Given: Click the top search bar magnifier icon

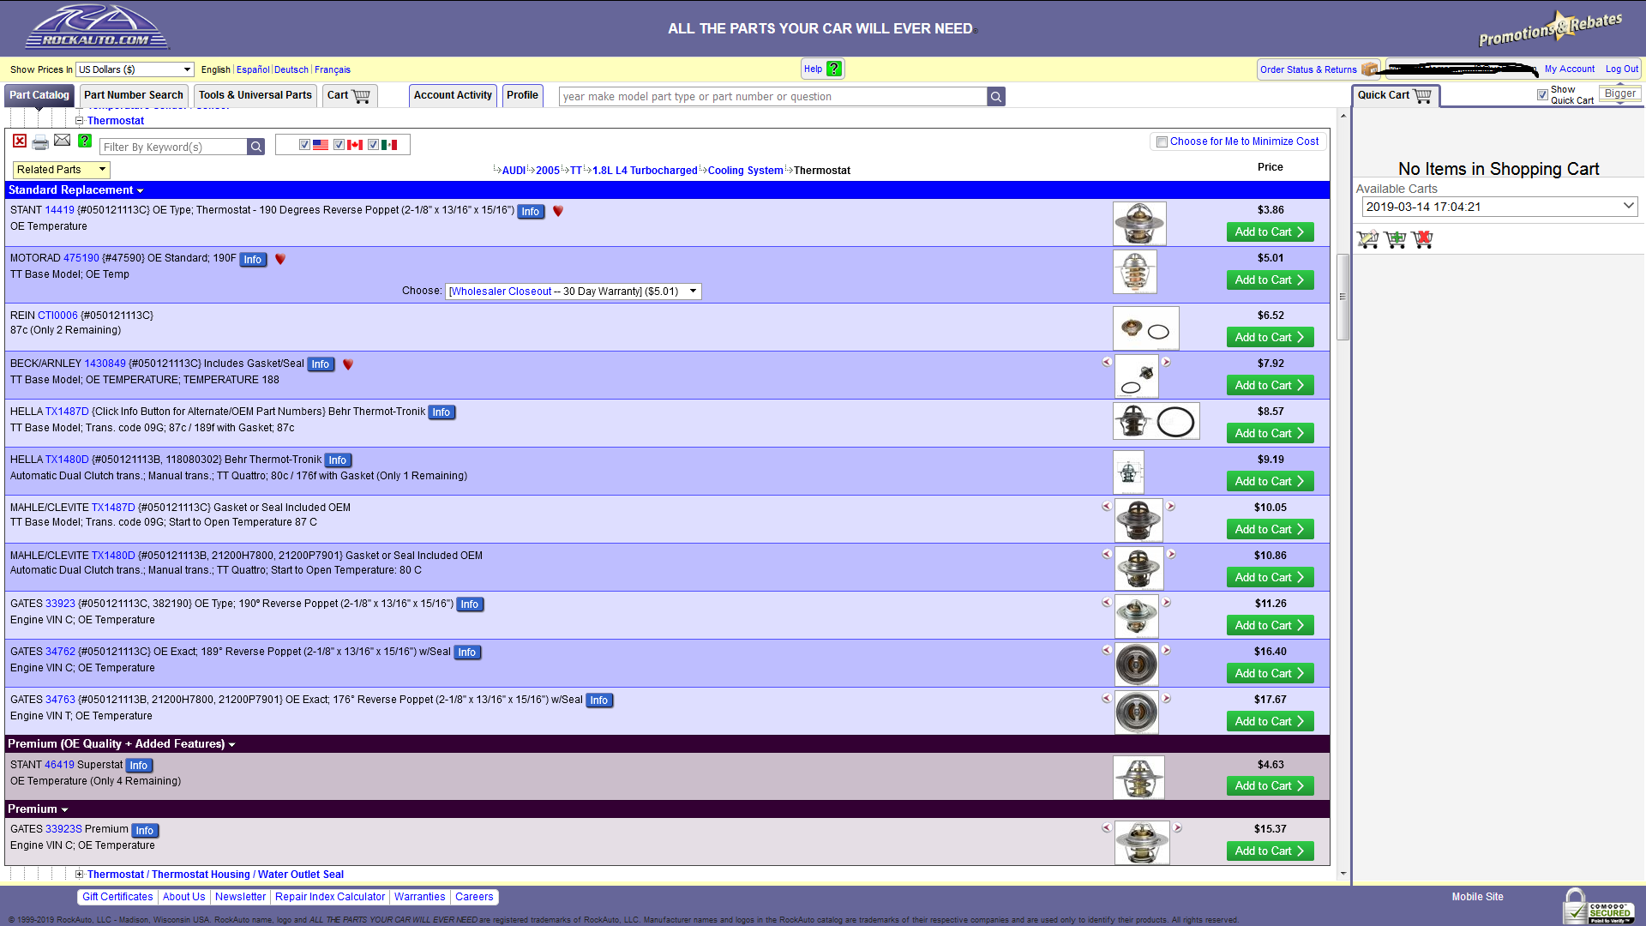Looking at the screenshot, I should 995,97.
